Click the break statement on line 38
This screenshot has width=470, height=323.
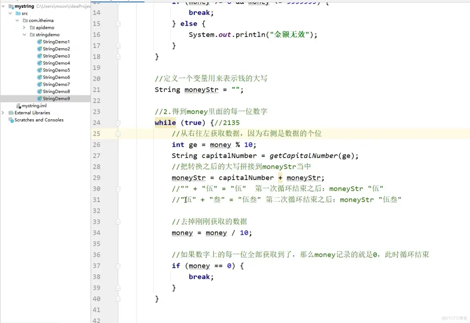(x=201, y=277)
